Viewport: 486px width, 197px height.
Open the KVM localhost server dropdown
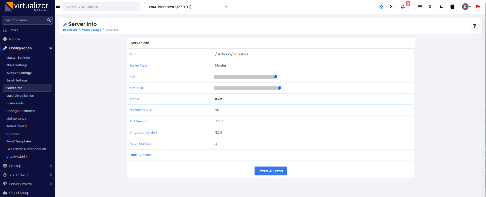186,7
